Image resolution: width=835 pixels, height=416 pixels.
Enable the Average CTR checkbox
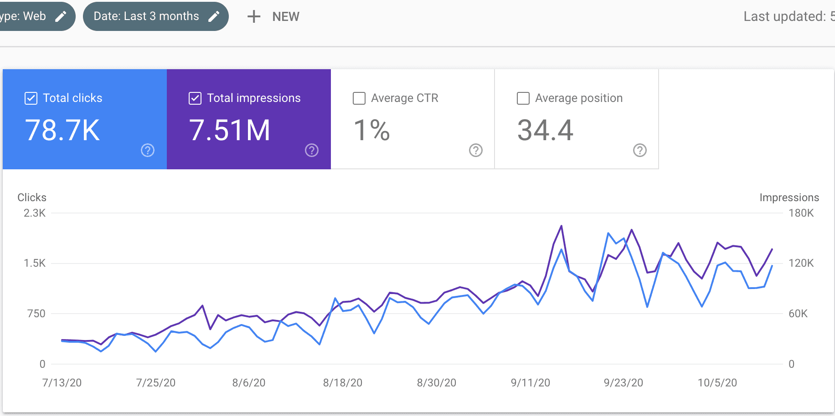click(359, 98)
